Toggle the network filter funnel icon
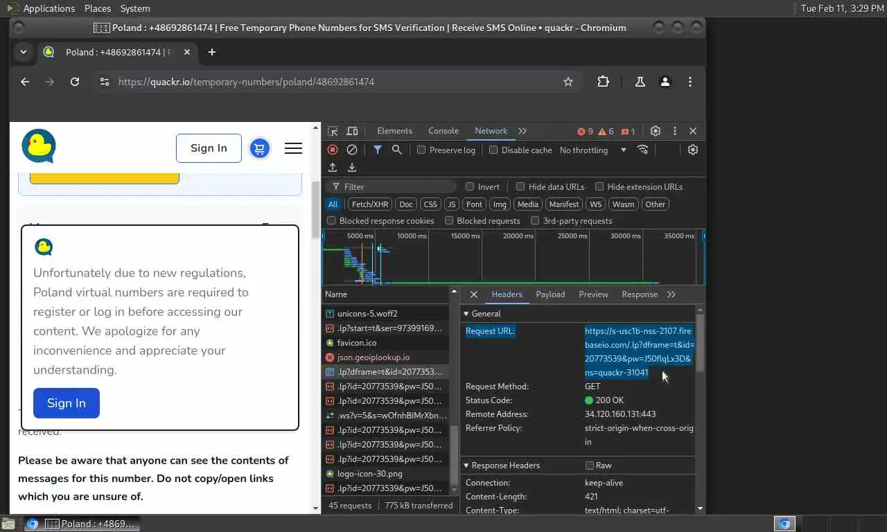This screenshot has width=887, height=532. (x=378, y=150)
